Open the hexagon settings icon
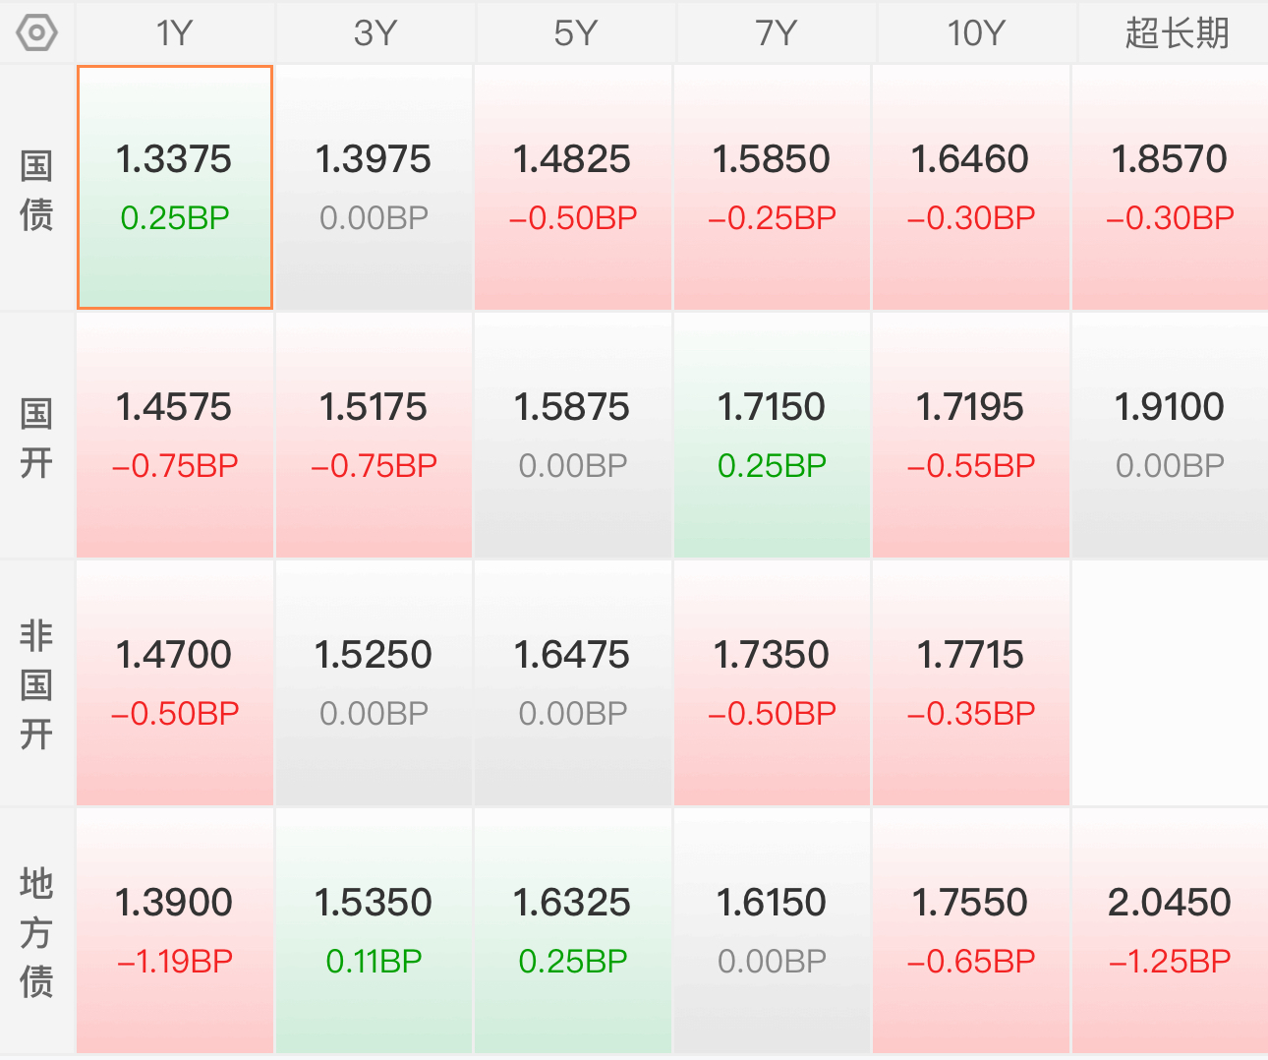 (x=36, y=33)
